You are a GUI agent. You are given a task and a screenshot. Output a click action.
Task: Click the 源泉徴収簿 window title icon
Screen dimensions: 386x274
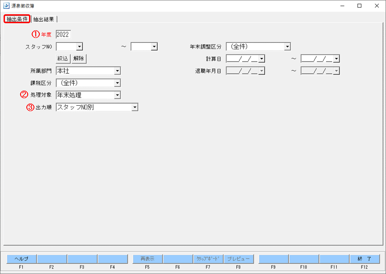click(x=6, y=6)
